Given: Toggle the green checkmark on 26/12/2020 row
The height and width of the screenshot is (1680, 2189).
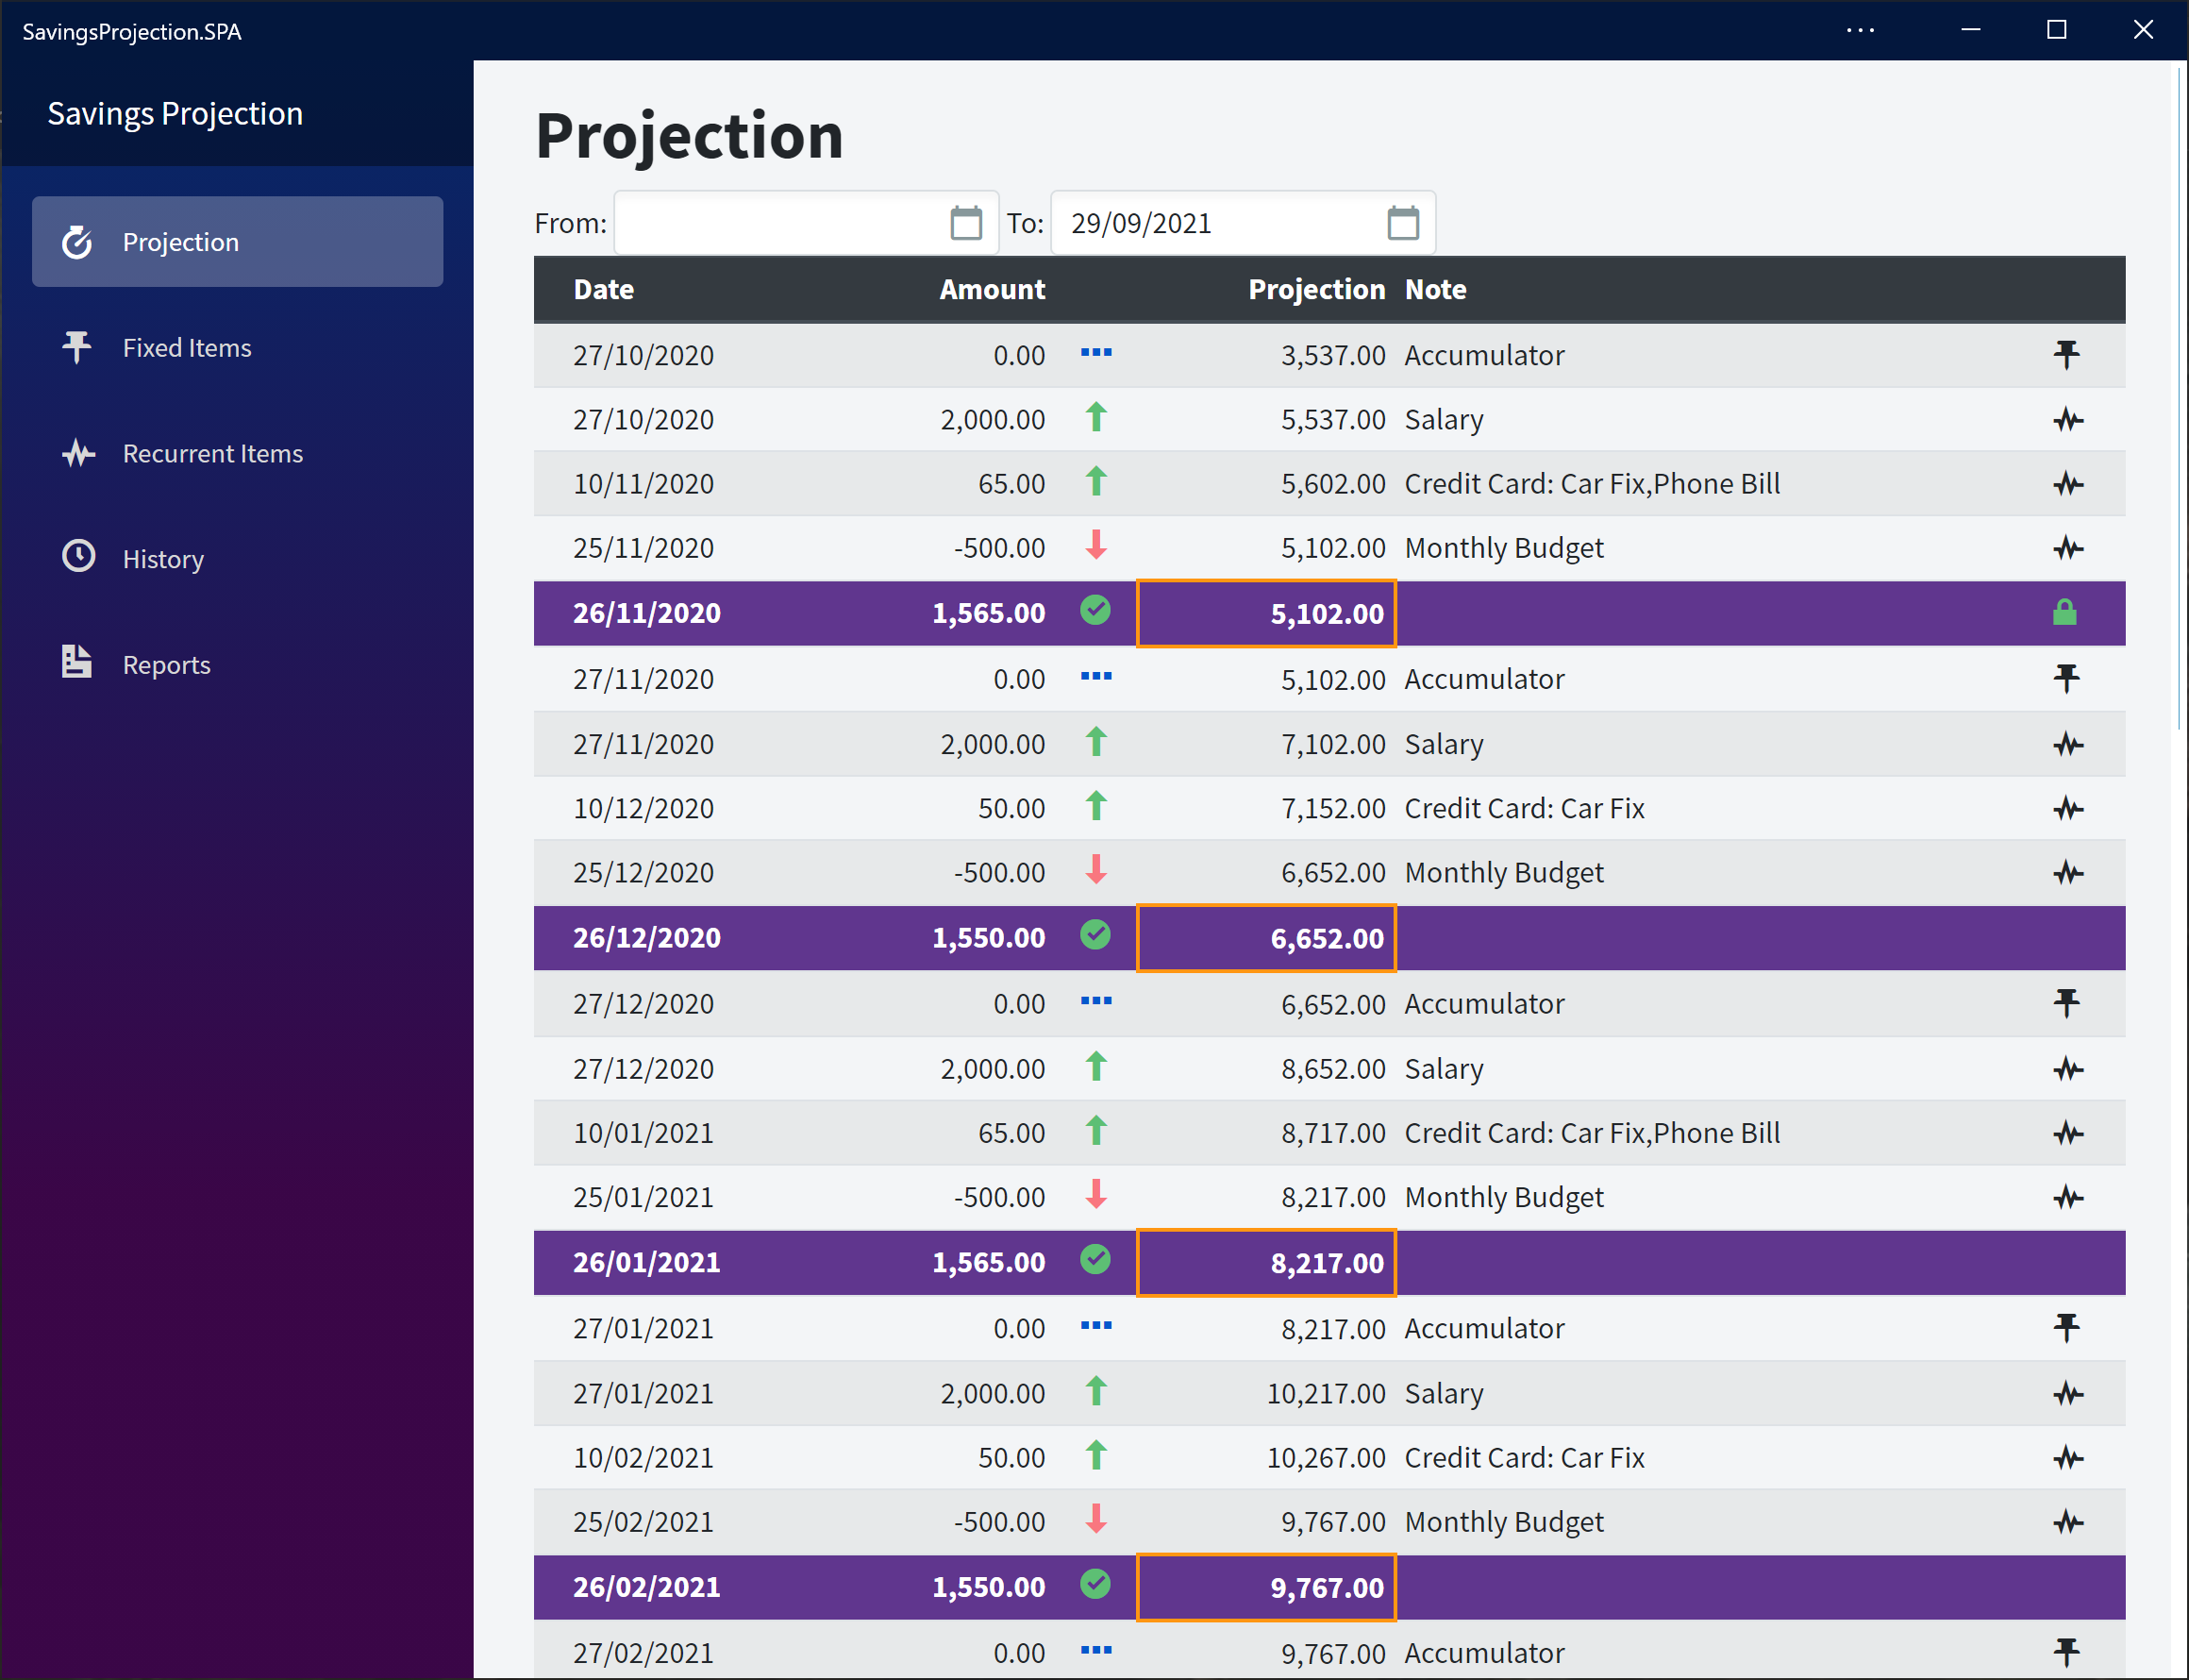Looking at the screenshot, I should [x=1095, y=935].
